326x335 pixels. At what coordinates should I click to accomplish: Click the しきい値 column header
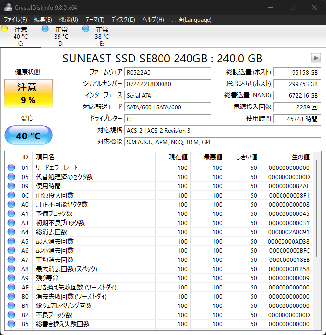click(242, 157)
